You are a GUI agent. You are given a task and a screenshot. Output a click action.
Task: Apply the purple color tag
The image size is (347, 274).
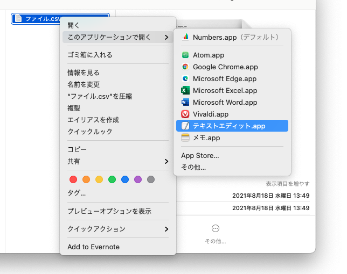click(138, 179)
